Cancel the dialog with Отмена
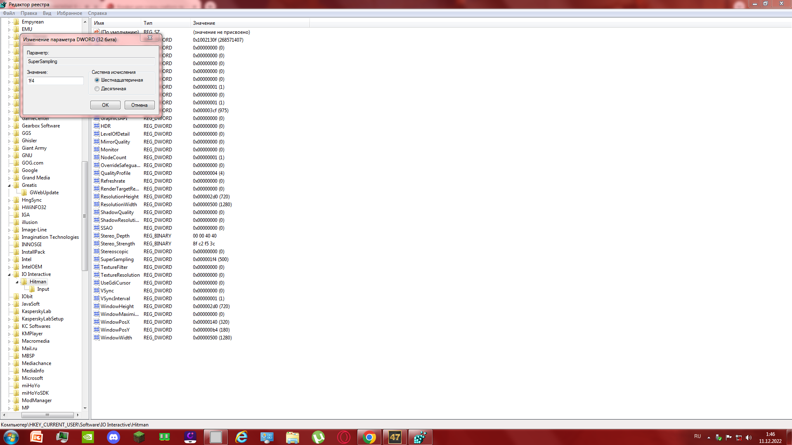This screenshot has width=792, height=445. click(139, 105)
